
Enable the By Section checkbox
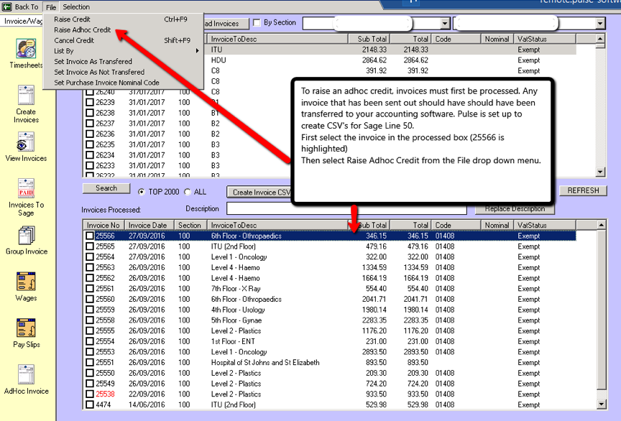[x=257, y=23]
